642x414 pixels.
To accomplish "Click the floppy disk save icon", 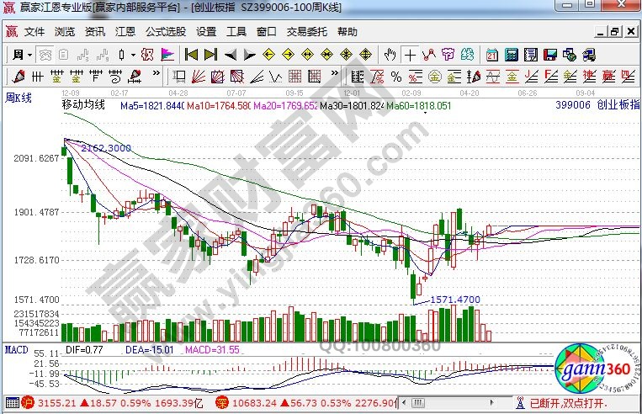I will 550,55.
